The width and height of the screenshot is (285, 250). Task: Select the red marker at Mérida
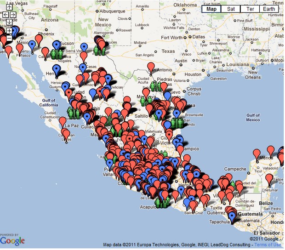coord(256,153)
